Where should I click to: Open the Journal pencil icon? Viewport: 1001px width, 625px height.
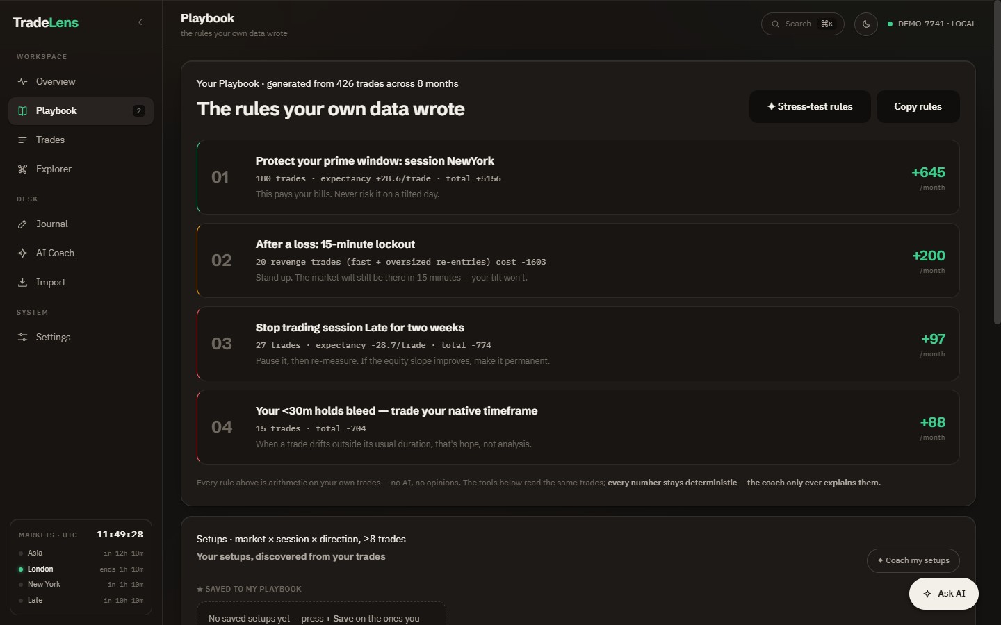(22, 224)
